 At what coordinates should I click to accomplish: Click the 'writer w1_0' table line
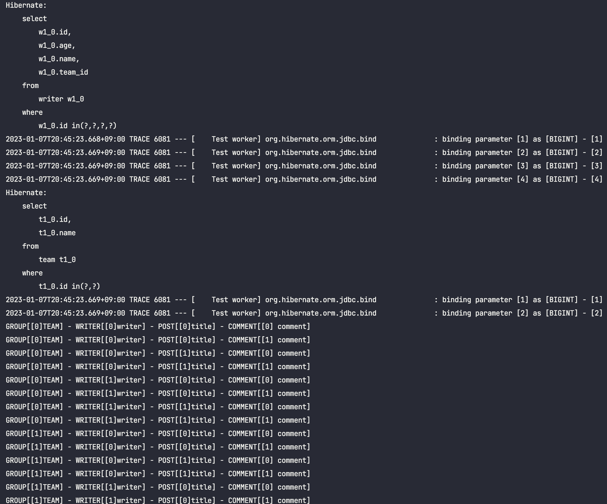pyautogui.click(x=61, y=99)
